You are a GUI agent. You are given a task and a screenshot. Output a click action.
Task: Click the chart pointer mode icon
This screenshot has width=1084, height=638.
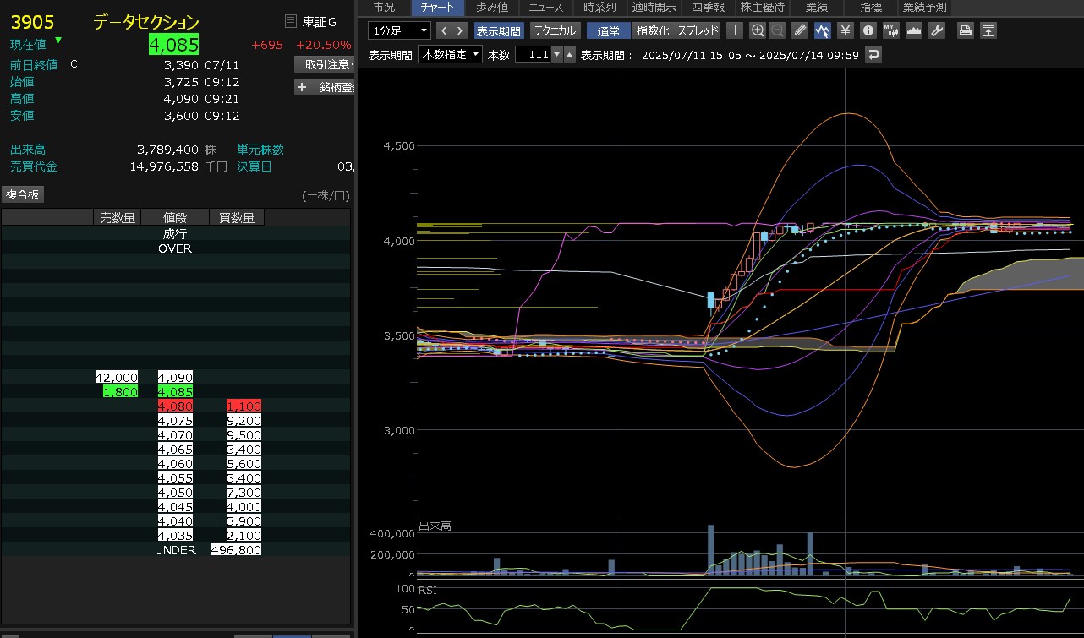coord(822,30)
